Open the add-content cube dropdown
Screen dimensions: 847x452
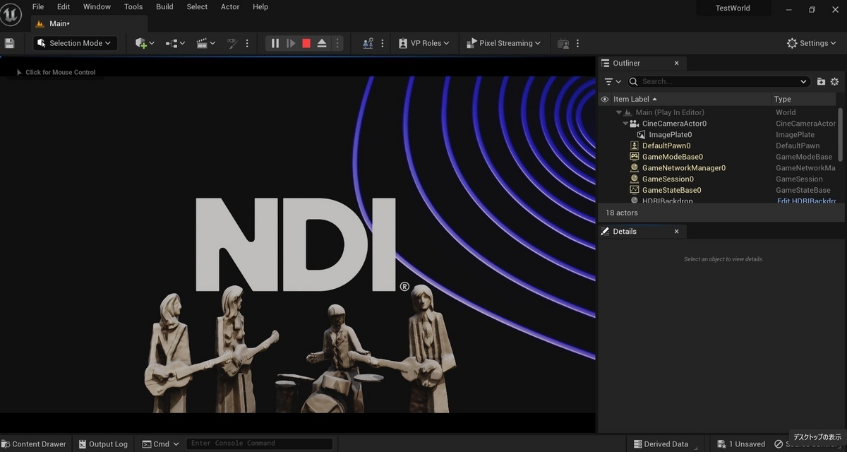[x=145, y=43]
